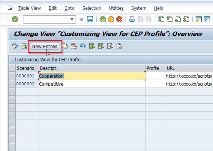213x151 pixels.
Task: Click the Select All icon
Action: 92,46
